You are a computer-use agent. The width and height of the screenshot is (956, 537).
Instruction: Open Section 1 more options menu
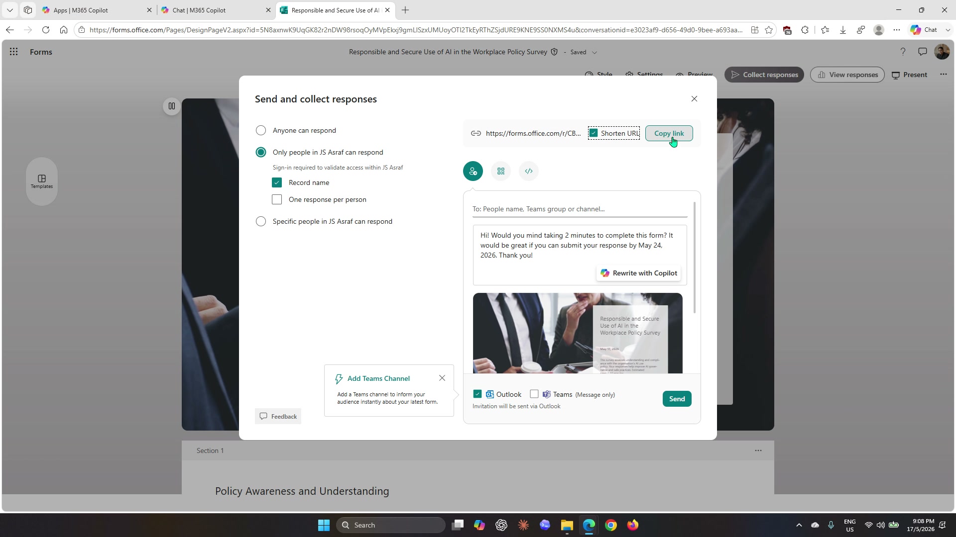[758, 450]
